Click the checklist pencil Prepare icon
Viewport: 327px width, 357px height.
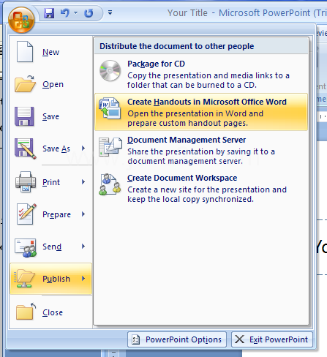point(26,214)
